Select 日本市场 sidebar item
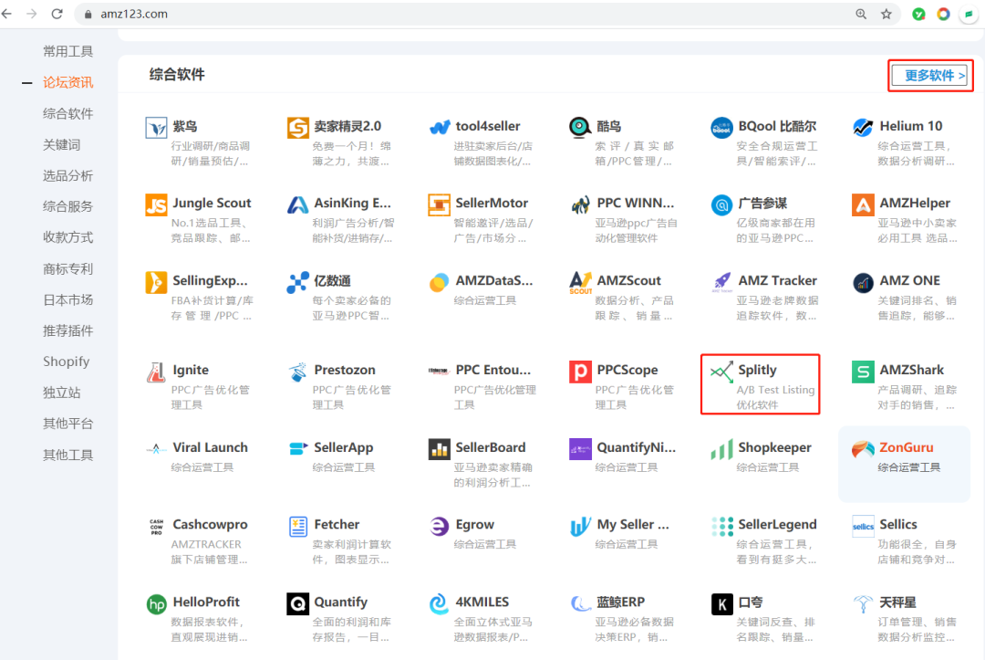This screenshot has width=985, height=660. click(x=67, y=299)
